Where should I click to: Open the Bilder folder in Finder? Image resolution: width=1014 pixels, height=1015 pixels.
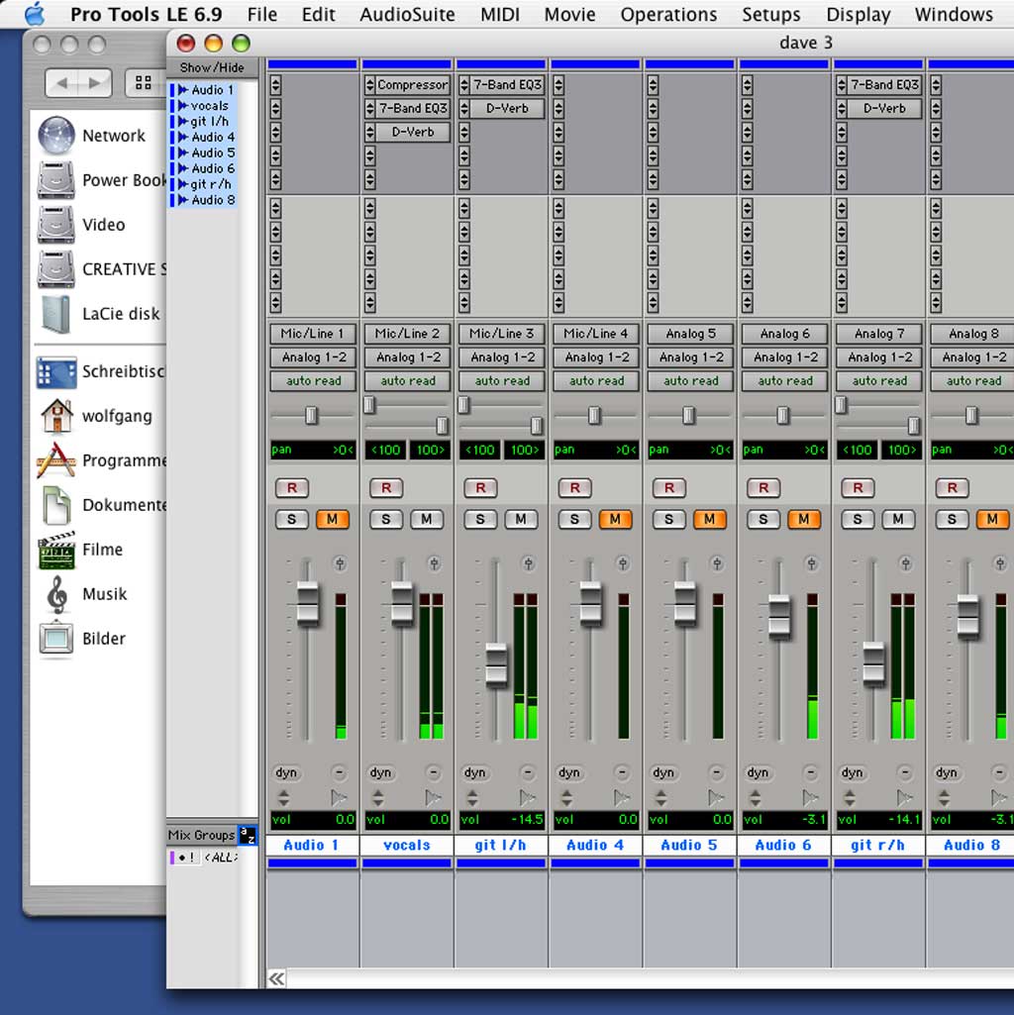(83, 639)
